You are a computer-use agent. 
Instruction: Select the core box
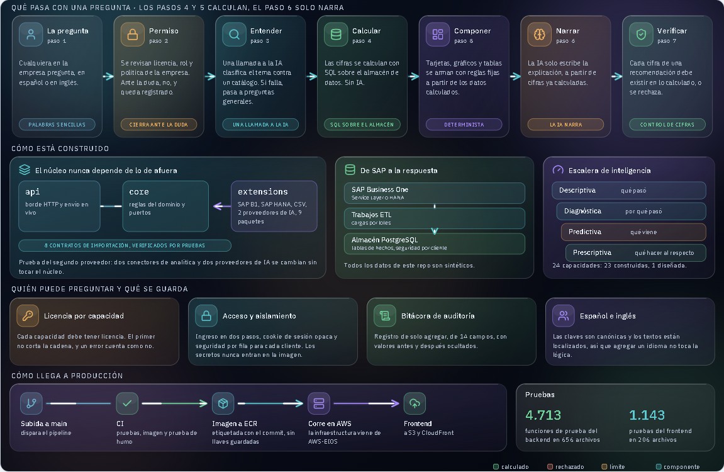coord(165,206)
